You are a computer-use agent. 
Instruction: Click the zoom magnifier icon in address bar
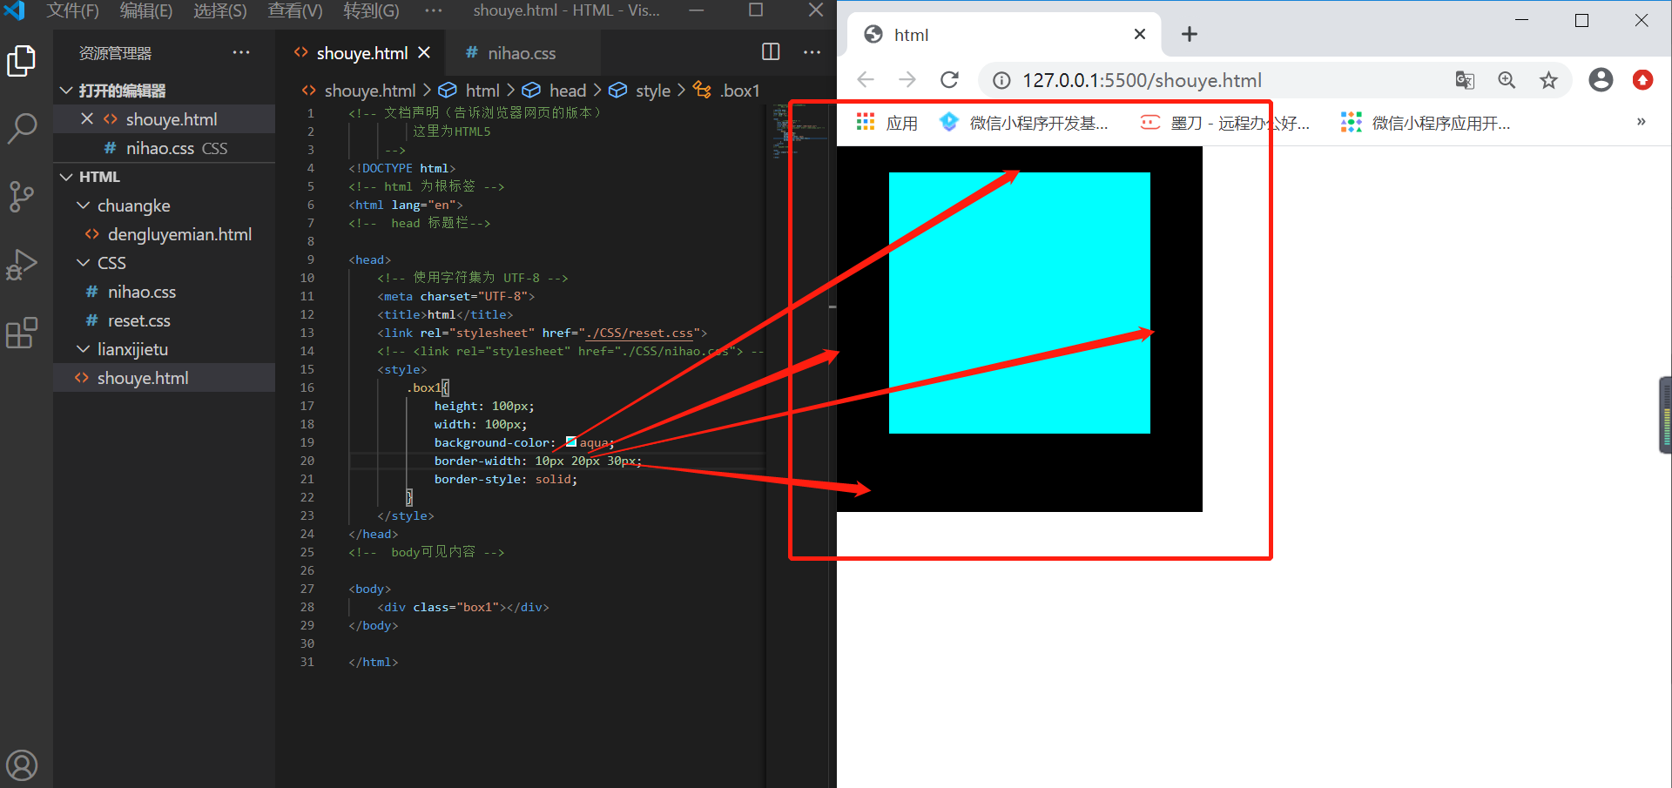1507,80
